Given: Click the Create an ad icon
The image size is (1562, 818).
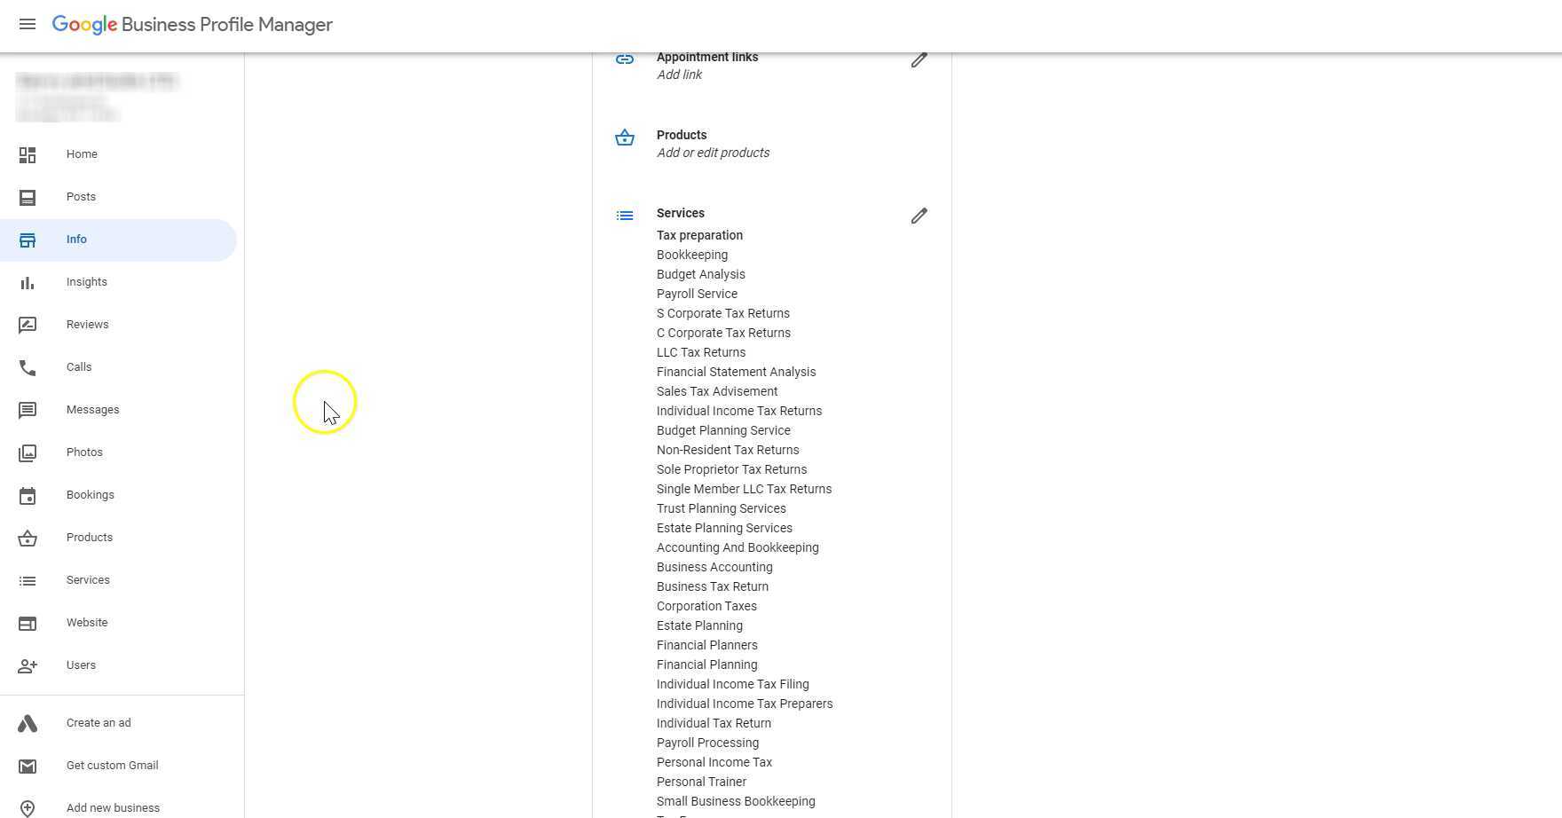Looking at the screenshot, I should pyautogui.click(x=27, y=723).
